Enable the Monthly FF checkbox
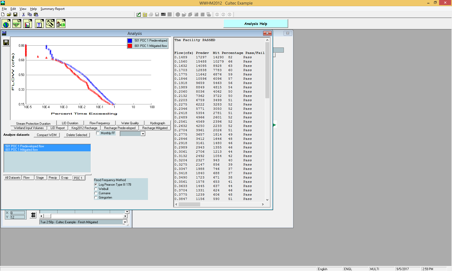 [x=98, y=133]
